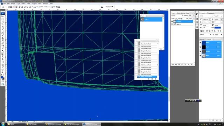Click the Paths mode option icon

[x=11, y=7]
